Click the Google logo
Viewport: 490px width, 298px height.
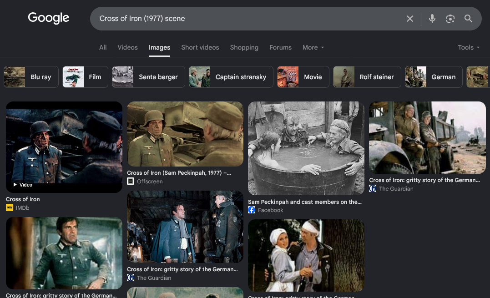click(x=48, y=18)
